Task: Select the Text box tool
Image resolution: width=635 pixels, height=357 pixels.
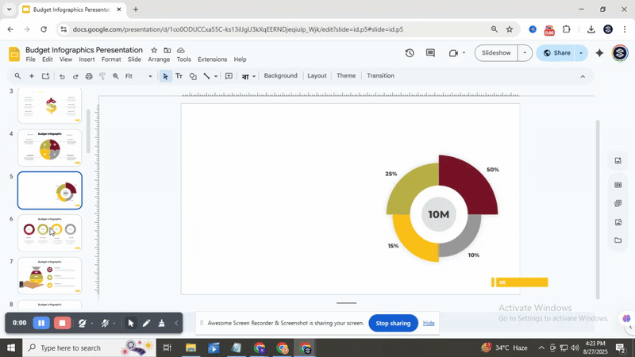Action: pos(179,76)
